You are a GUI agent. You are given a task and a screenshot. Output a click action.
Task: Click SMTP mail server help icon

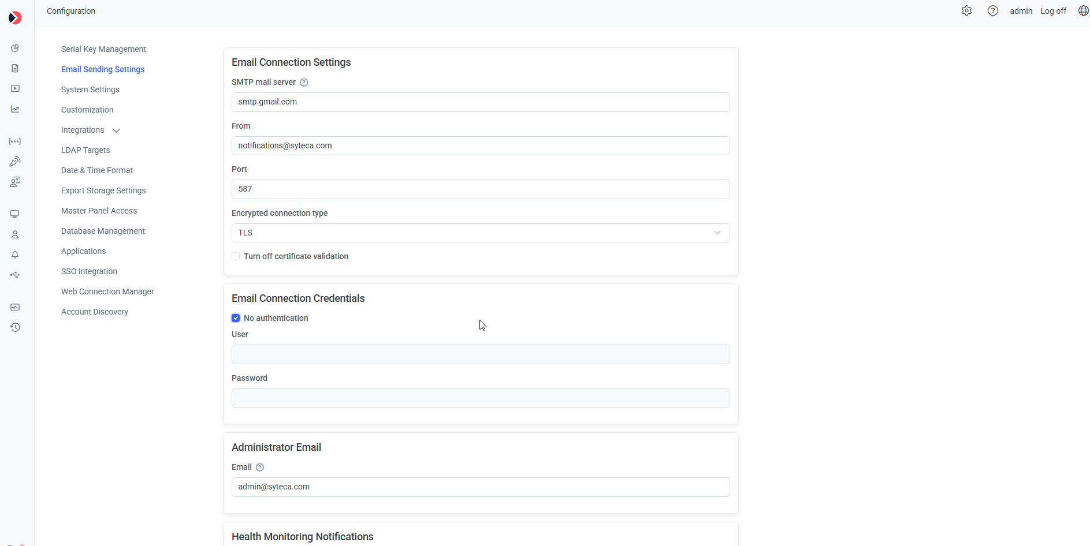click(304, 83)
